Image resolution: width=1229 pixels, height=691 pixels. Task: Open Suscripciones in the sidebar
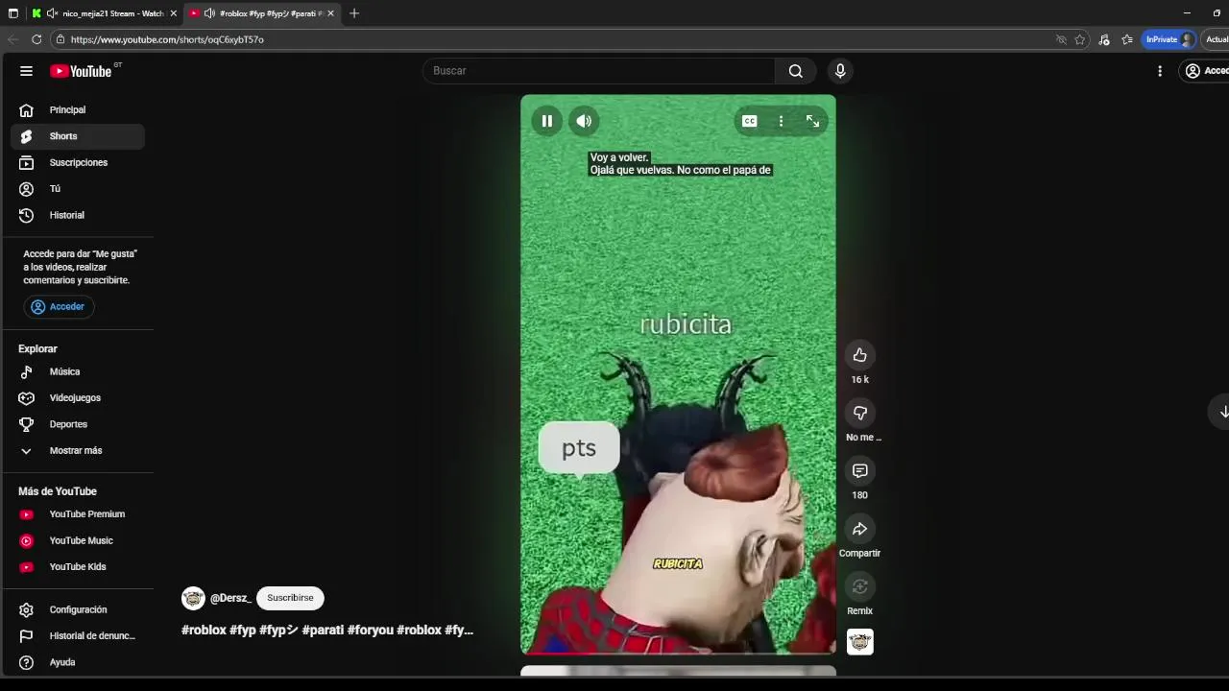78,162
